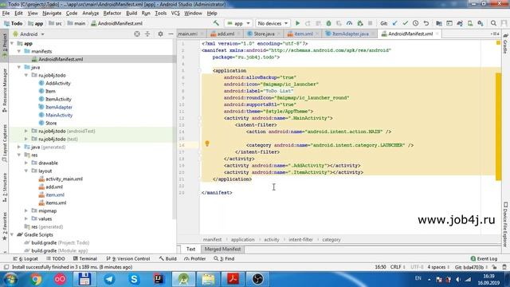Open the Event Log
The width and height of the screenshot is (510, 287).
click(x=484, y=258)
